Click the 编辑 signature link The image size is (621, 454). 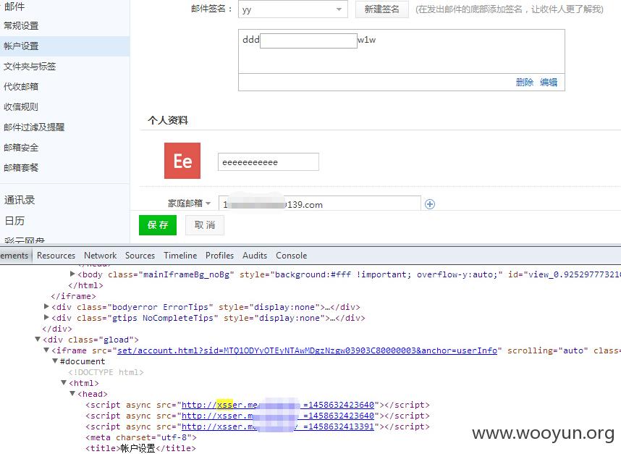click(x=549, y=82)
